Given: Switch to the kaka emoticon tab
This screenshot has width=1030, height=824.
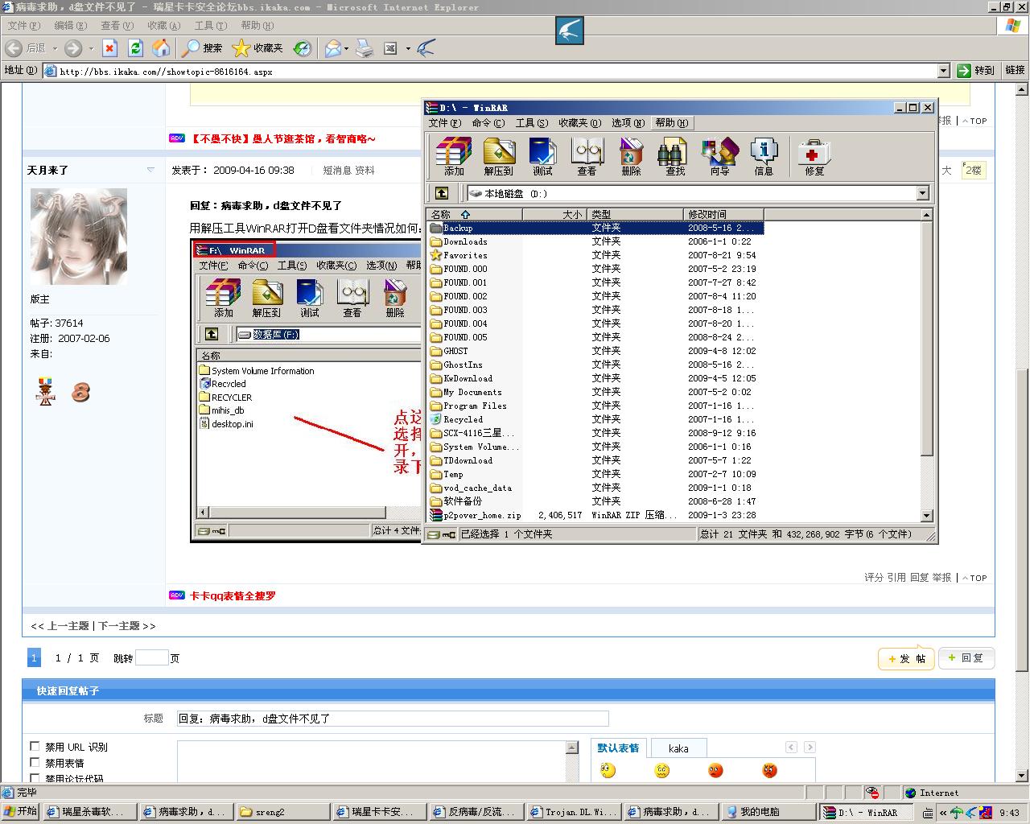Looking at the screenshot, I should (x=678, y=748).
